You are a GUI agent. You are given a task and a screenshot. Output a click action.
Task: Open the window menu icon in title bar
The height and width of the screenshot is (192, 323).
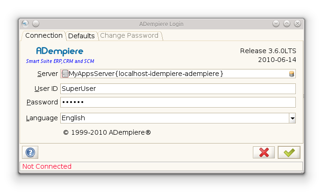(x=25, y=24)
